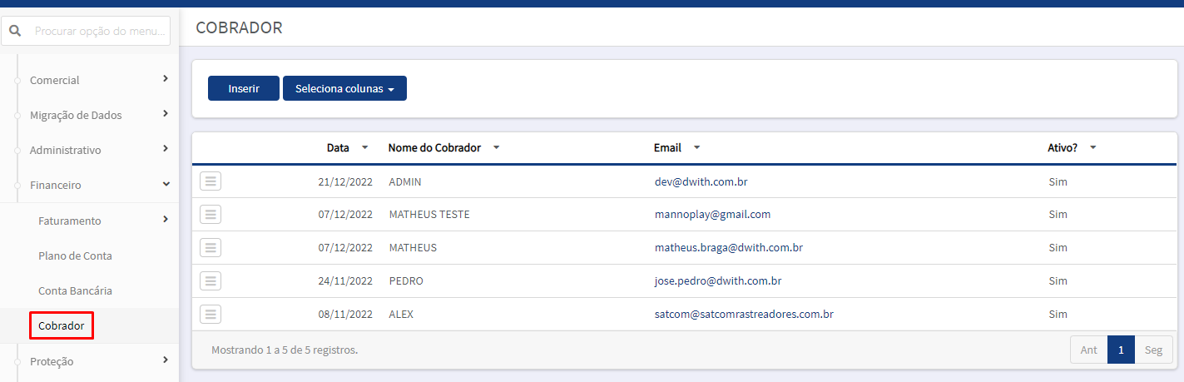This screenshot has width=1184, height=382.
Task: Click the email jose.pedro@dwith.com.br
Action: point(718,280)
